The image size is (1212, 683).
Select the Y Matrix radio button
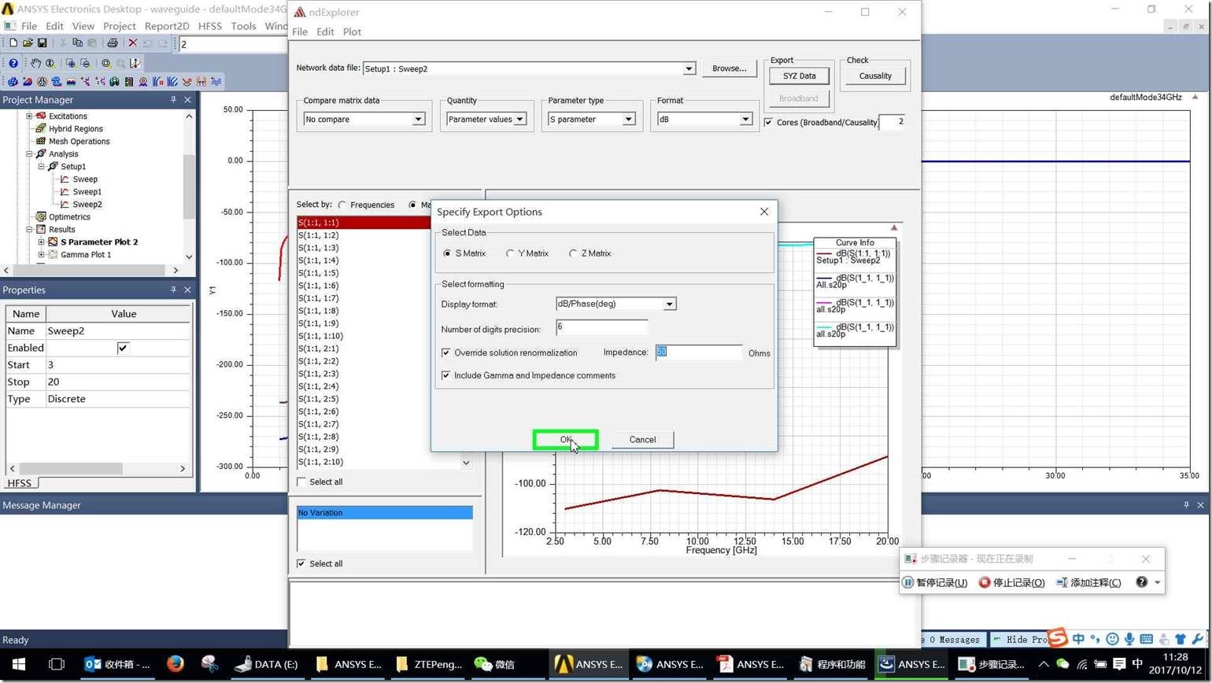(x=510, y=253)
